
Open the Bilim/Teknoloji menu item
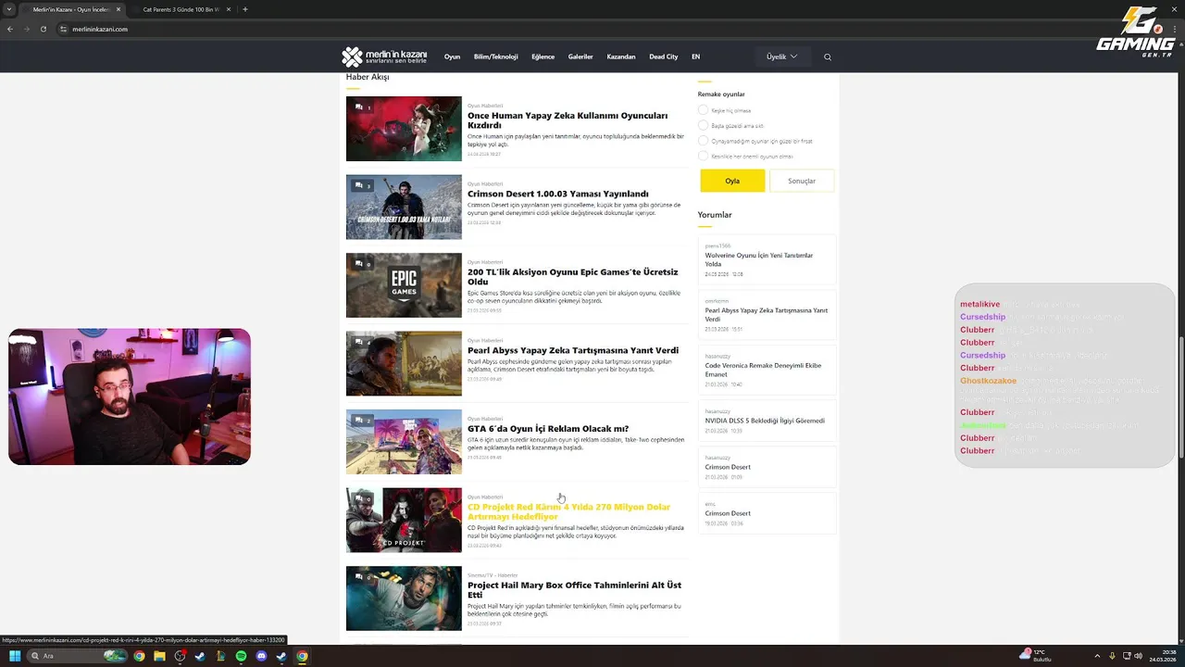pos(495,57)
